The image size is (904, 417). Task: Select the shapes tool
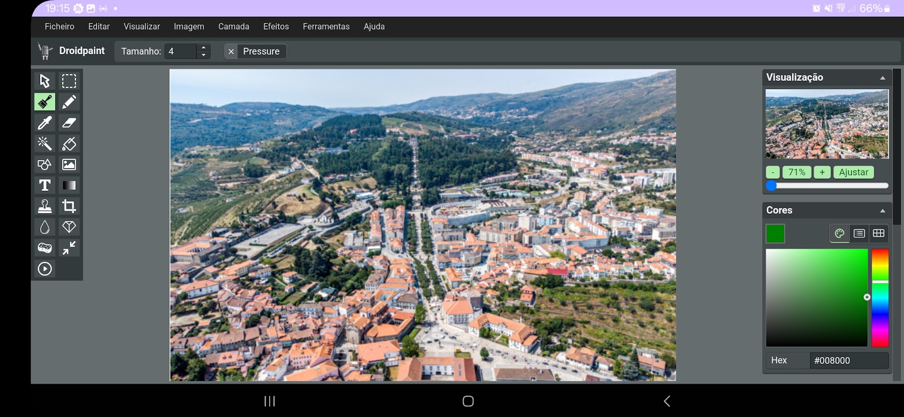point(45,164)
